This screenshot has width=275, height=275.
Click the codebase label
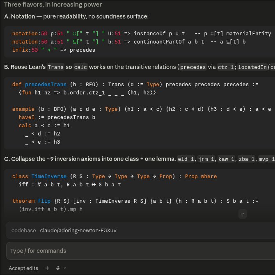click(x=24, y=230)
